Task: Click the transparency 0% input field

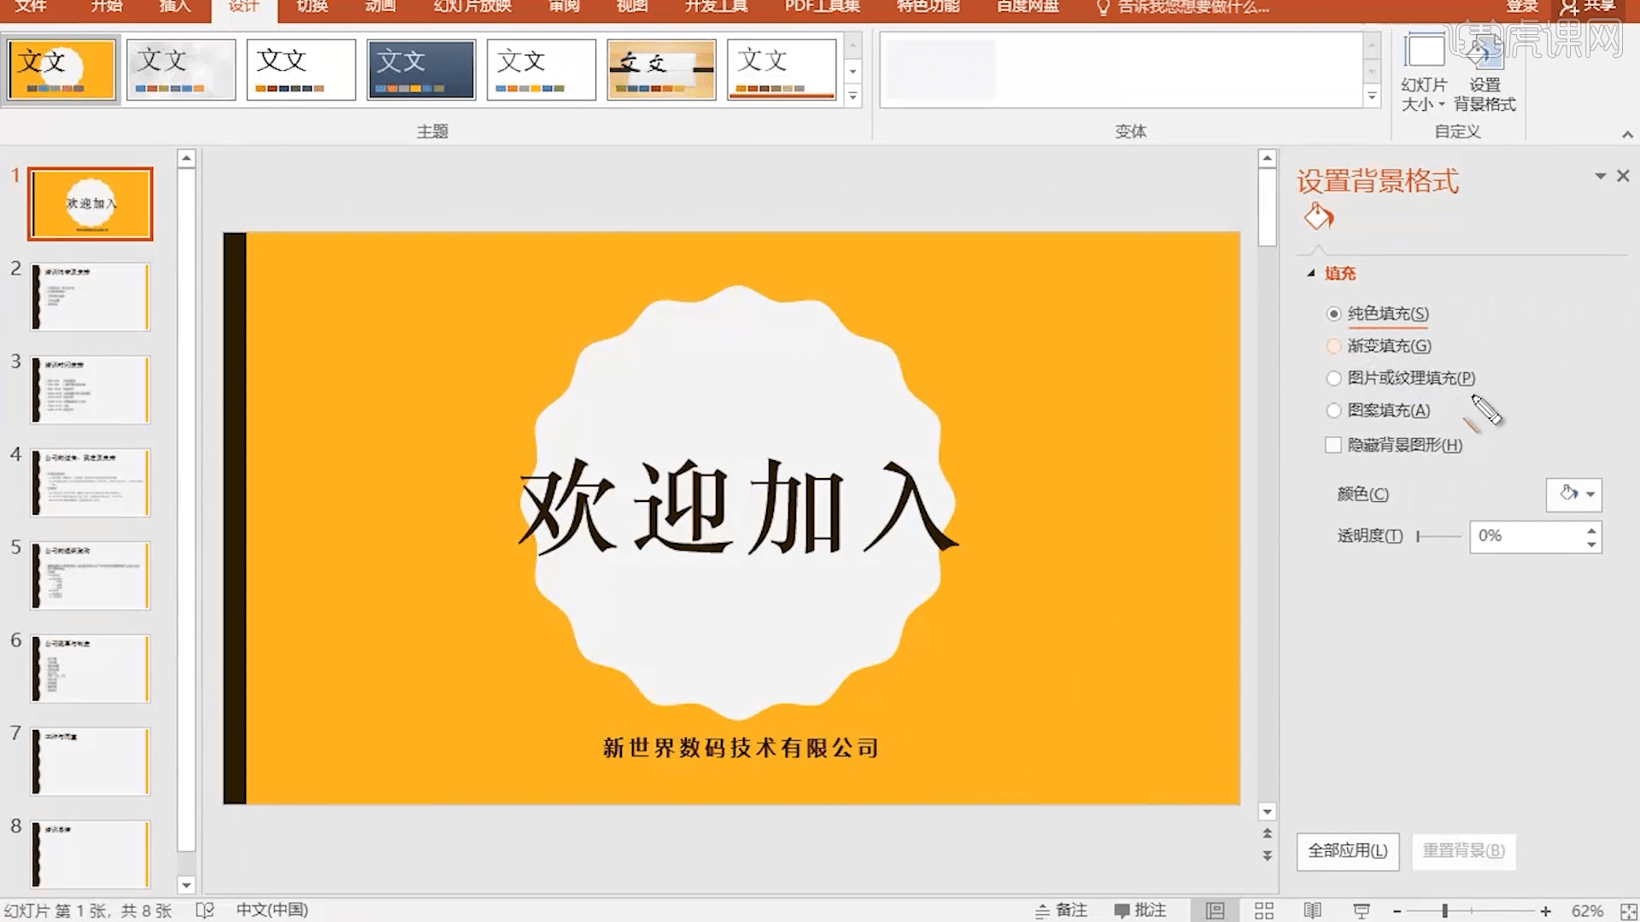Action: coord(1526,537)
